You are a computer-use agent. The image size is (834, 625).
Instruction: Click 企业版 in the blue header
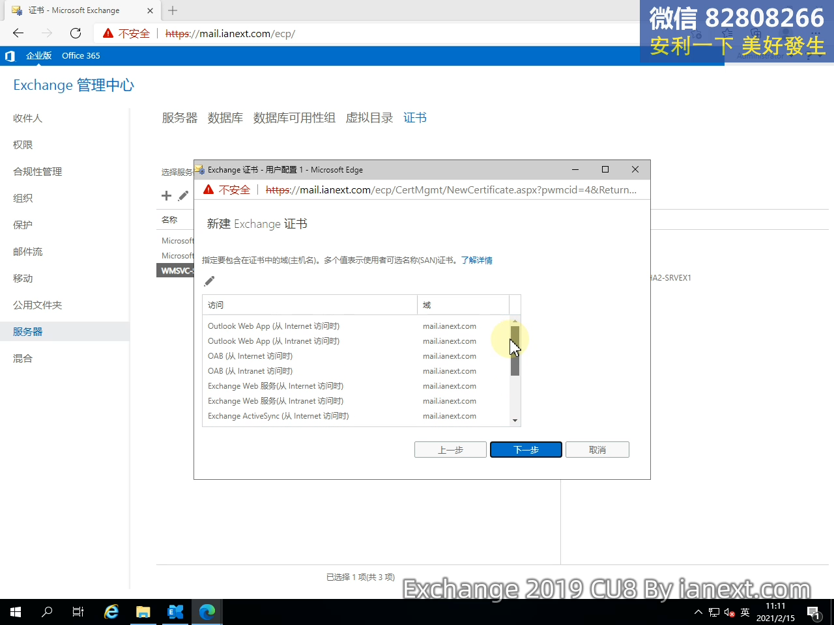[x=38, y=56]
